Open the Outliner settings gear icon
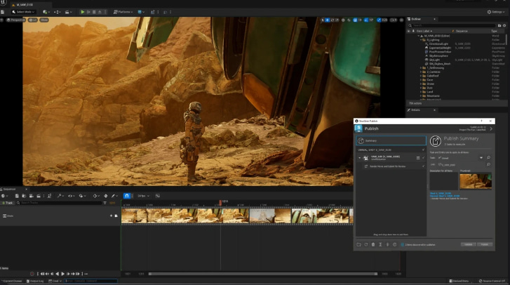This screenshot has width=510, height=285. point(504,25)
